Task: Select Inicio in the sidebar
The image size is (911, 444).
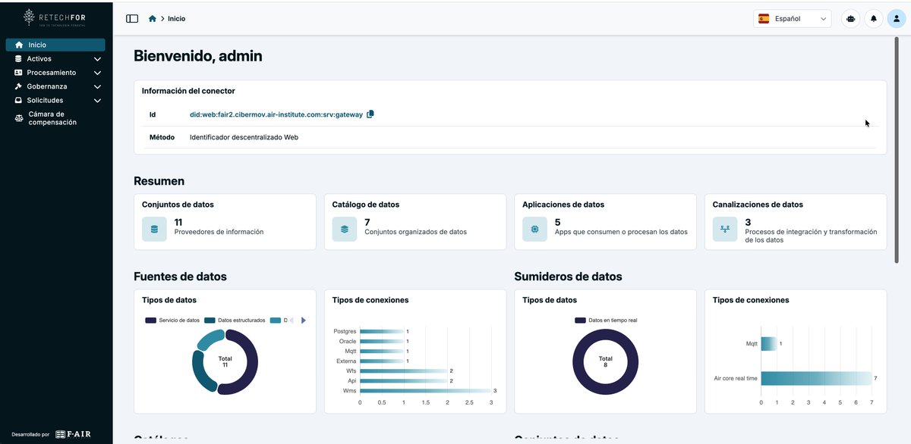Action: [x=55, y=45]
